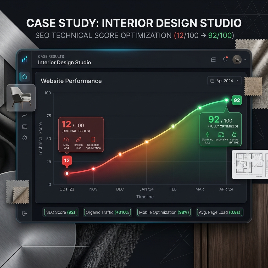Click the Website Performance heading
The width and height of the screenshot is (268, 268).
click(71, 81)
